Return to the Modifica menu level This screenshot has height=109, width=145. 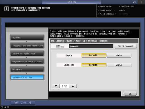(27, 69)
